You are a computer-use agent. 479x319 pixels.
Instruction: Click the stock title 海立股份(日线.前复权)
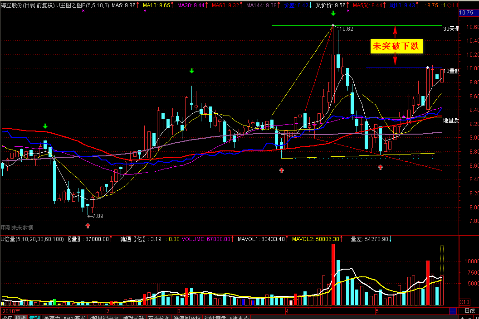click(x=28, y=5)
